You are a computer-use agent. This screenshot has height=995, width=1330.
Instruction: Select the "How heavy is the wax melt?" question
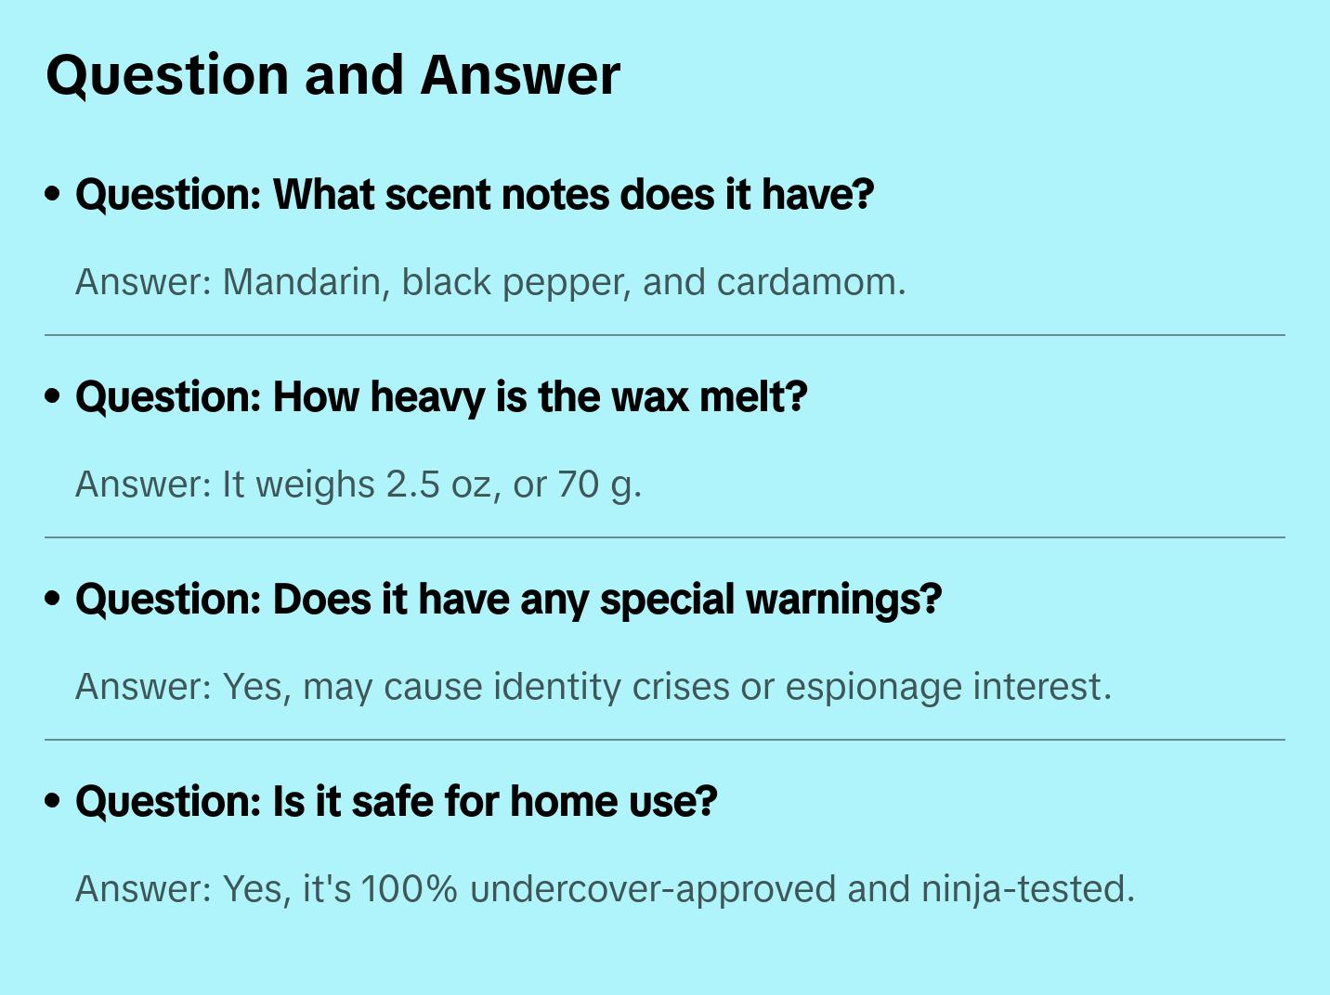pos(441,397)
